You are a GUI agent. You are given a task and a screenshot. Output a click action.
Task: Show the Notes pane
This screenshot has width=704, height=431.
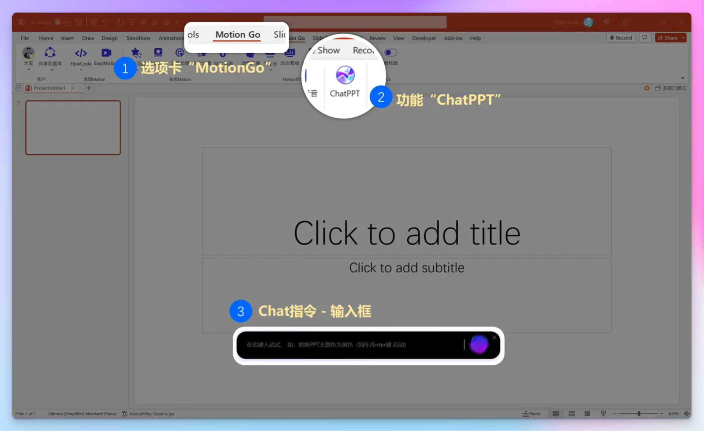tap(531, 414)
